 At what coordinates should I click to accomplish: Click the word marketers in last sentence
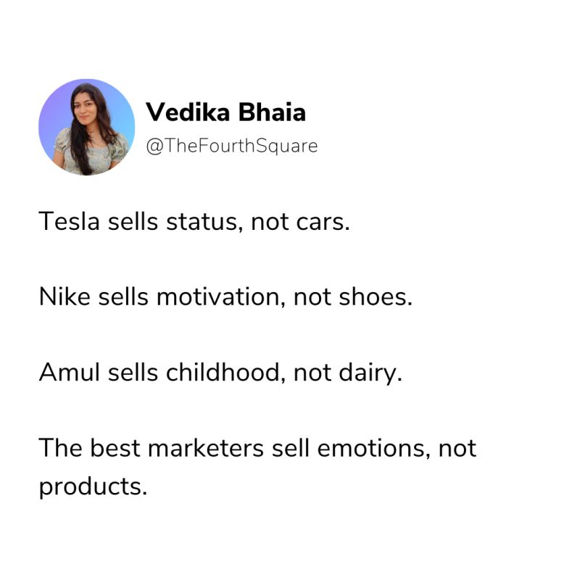coord(206,448)
